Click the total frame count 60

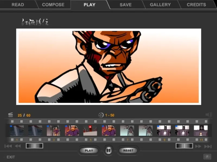28,115
